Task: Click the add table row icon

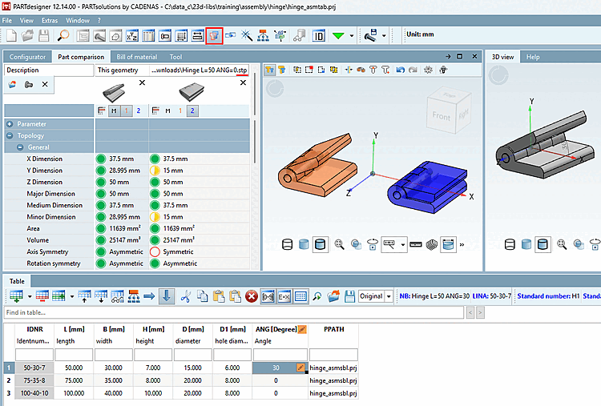Action: click(x=17, y=296)
